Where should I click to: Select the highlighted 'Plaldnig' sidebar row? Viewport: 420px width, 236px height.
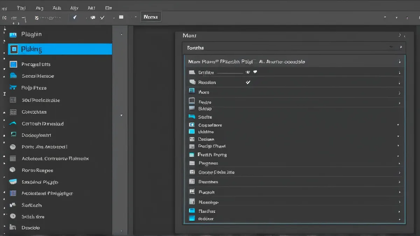pos(60,49)
